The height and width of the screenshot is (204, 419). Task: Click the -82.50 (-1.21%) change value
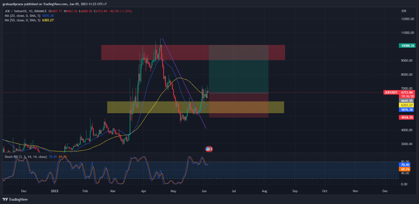120,11
